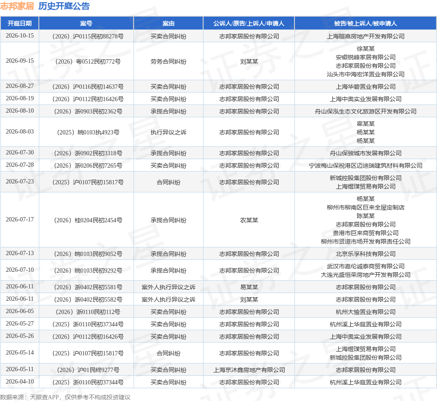Viewport: 437px width, 401px height.
Task: Select the 案由 column header
Action: pyautogui.click(x=168, y=23)
